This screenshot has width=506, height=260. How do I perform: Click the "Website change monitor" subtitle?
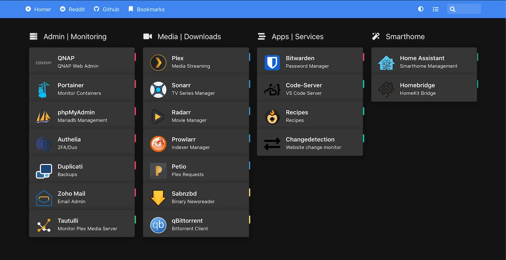tap(313, 148)
